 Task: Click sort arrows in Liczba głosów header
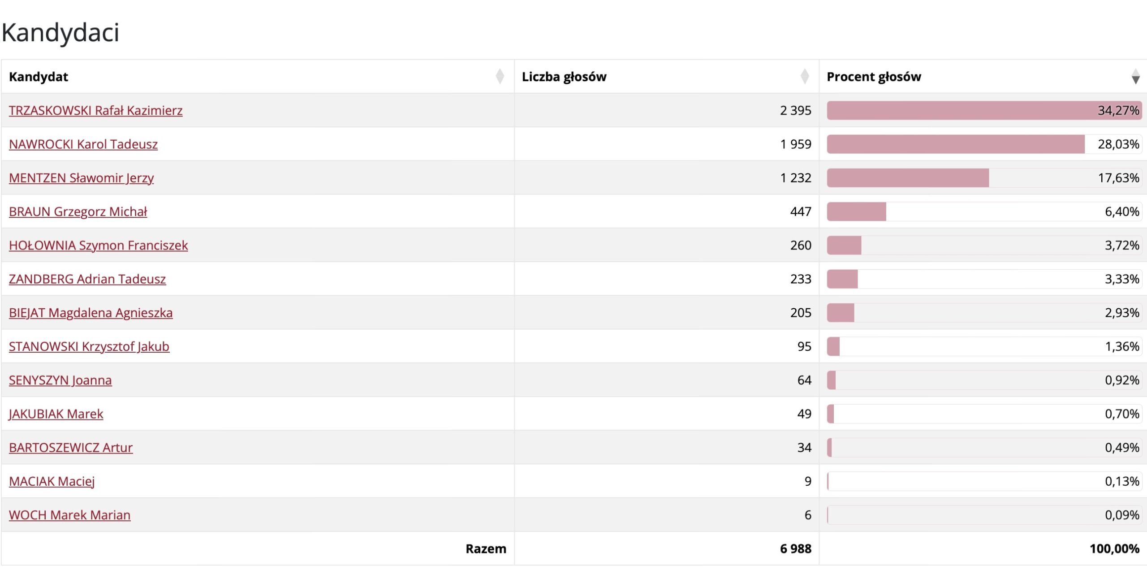coord(804,77)
